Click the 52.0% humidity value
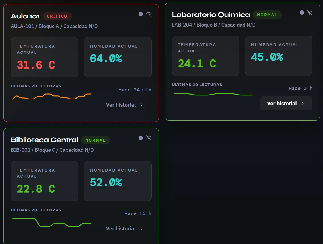This screenshot has height=244, width=323. click(x=106, y=182)
